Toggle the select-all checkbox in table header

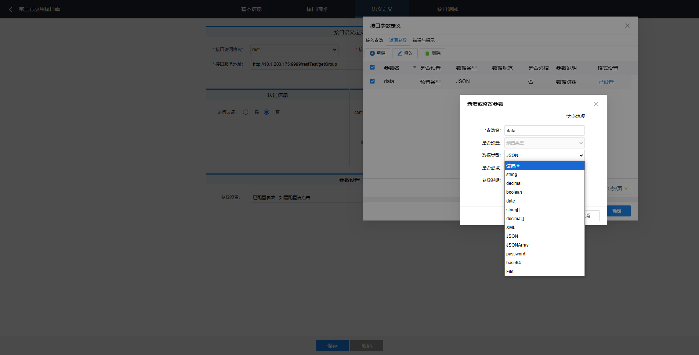coord(372,68)
